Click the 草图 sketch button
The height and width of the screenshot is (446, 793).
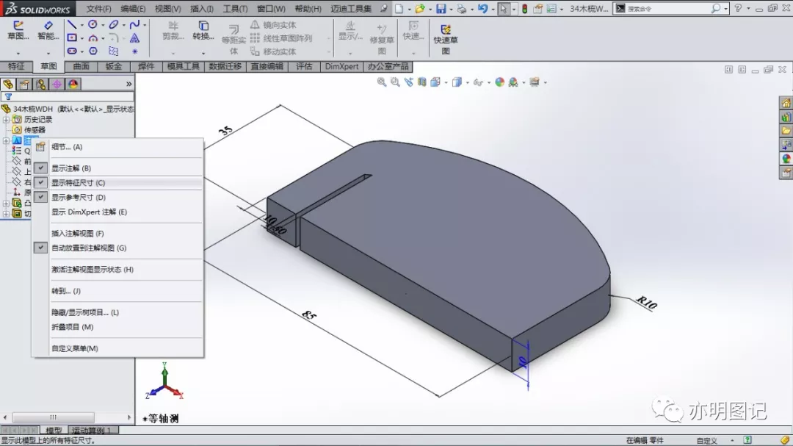point(18,30)
